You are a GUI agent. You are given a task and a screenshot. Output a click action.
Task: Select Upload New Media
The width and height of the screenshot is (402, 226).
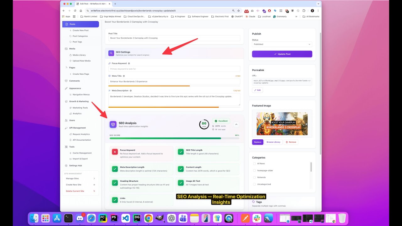81,61
